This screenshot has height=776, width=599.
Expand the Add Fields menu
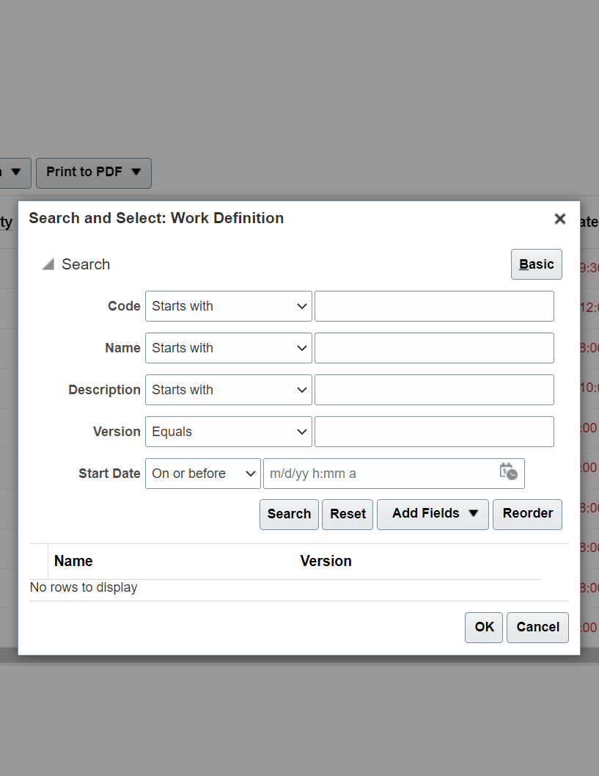433,514
